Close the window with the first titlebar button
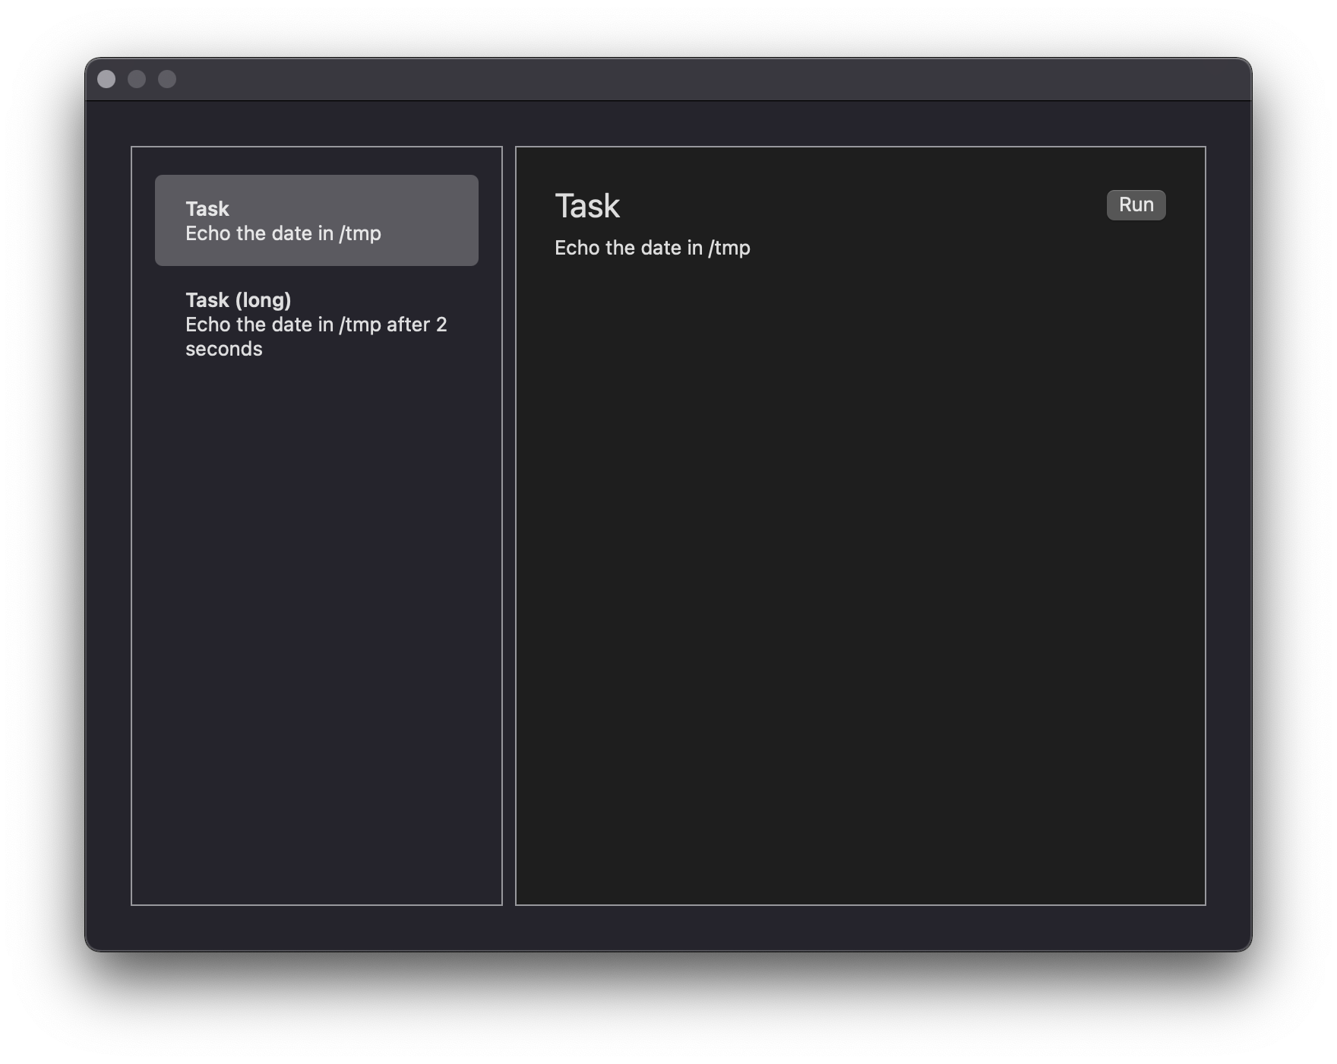1337x1064 pixels. pos(106,79)
